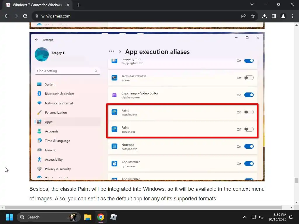
Task: Toggle the Paint mspaint.exe switch
Action: click(249, 112)
